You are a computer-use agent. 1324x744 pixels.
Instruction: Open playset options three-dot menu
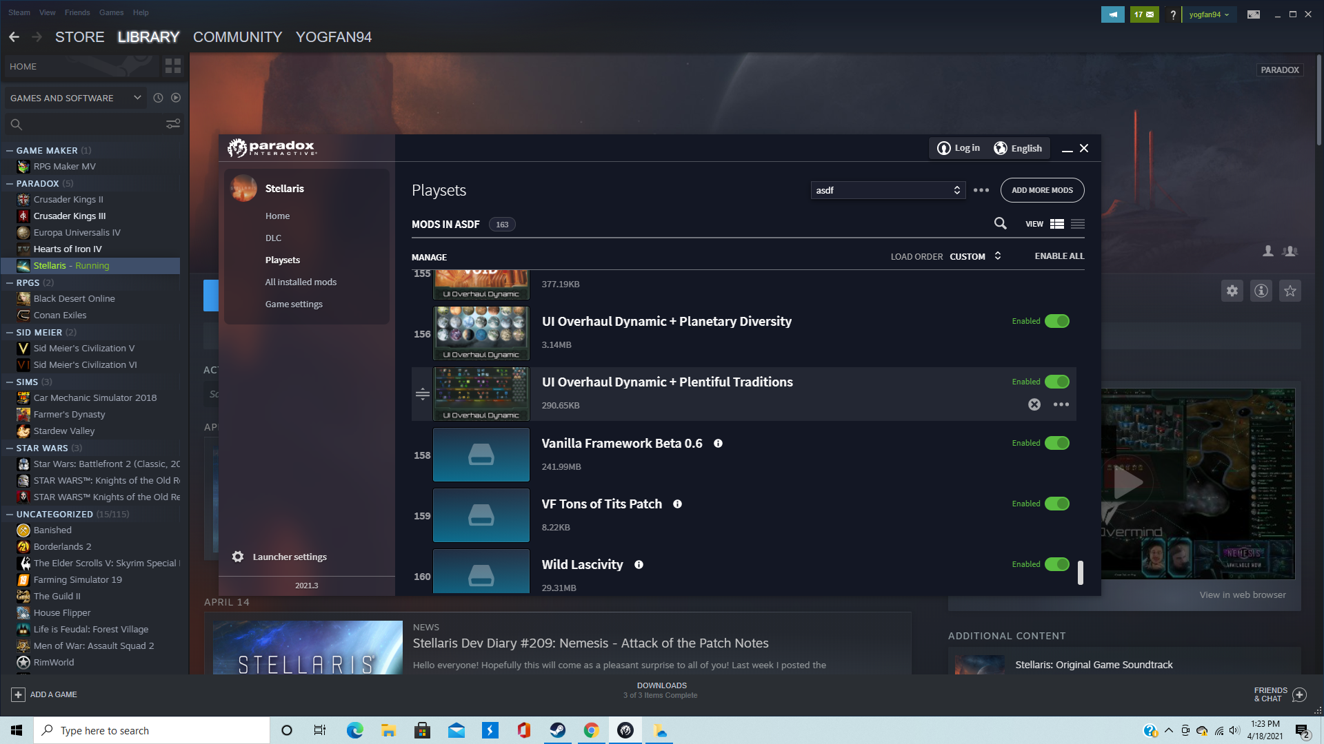[981, 190]
